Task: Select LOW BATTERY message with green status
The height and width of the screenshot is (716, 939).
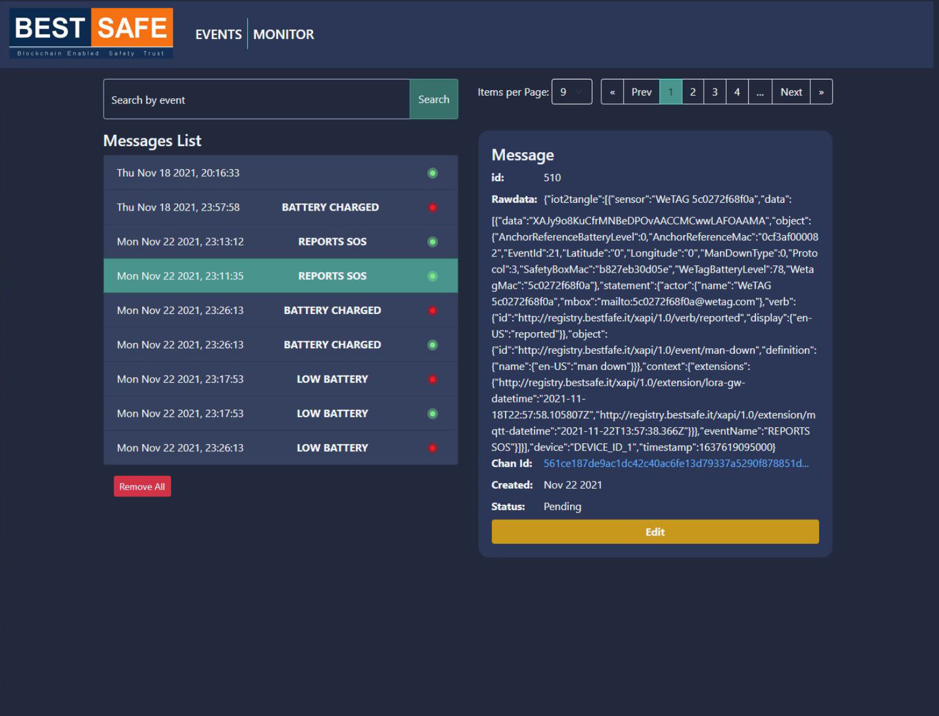Action: pyautogui.click(x=280, y=414)
